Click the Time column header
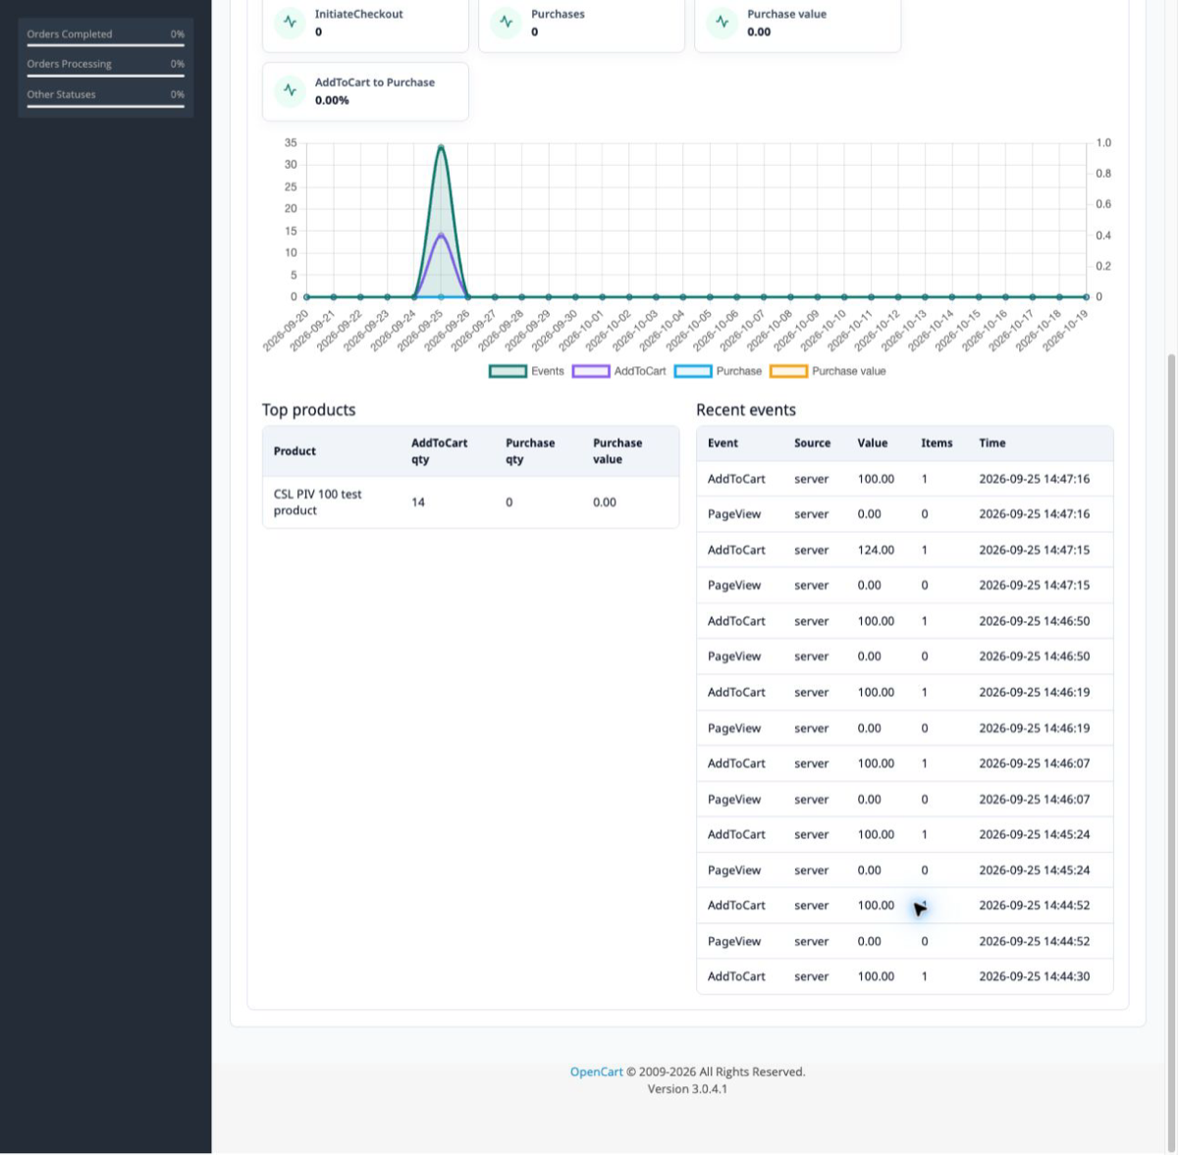 992,444
